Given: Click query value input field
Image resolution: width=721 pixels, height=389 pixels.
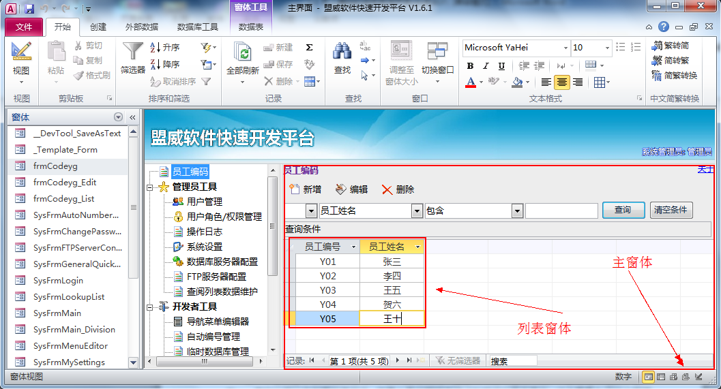Looking at the screenshot, I should [561, 211].
